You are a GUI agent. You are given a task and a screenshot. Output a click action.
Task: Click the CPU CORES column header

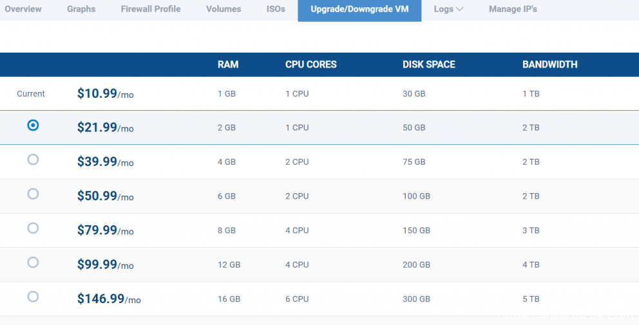[x=310, y=64]
